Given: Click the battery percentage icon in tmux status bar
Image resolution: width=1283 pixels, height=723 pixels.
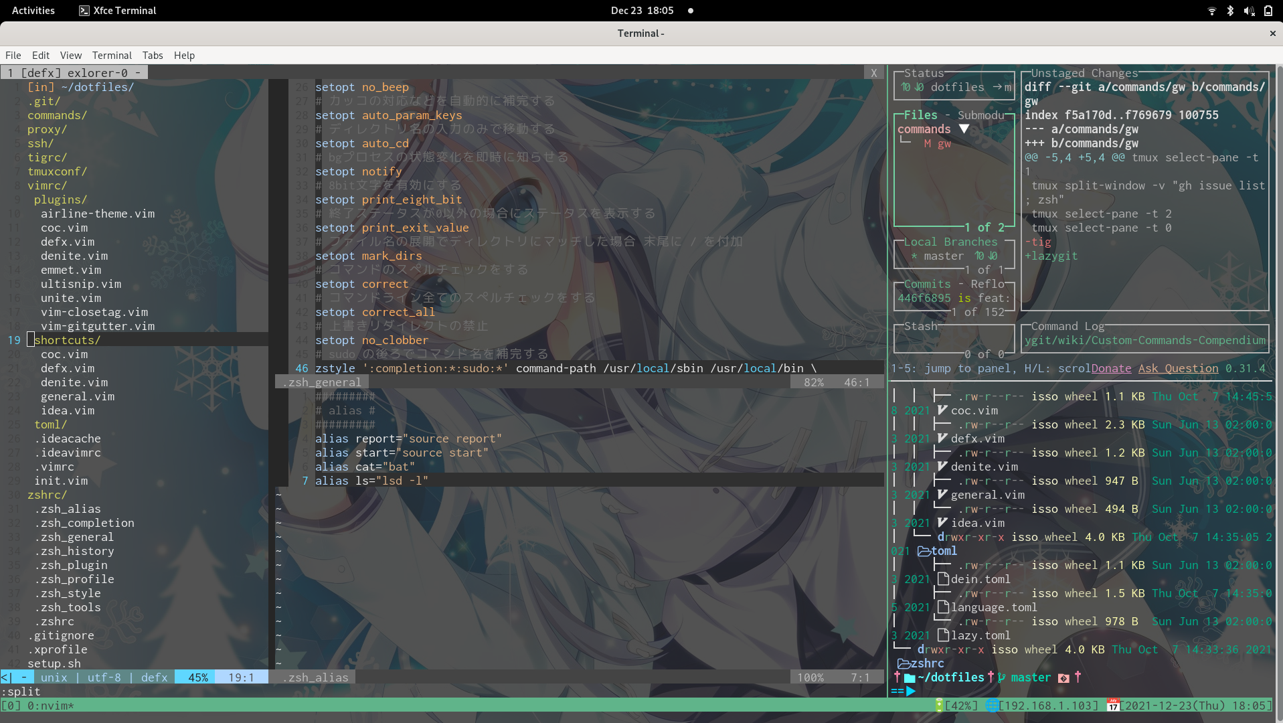Looking at the screenshot, I should coord(939,705).
